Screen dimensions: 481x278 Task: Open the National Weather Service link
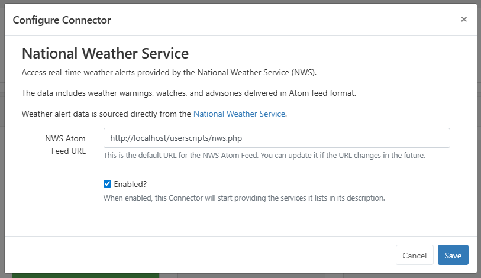tap(239, 114)
